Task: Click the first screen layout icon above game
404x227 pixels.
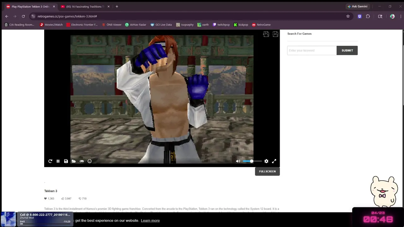Action: click(266, 34)
